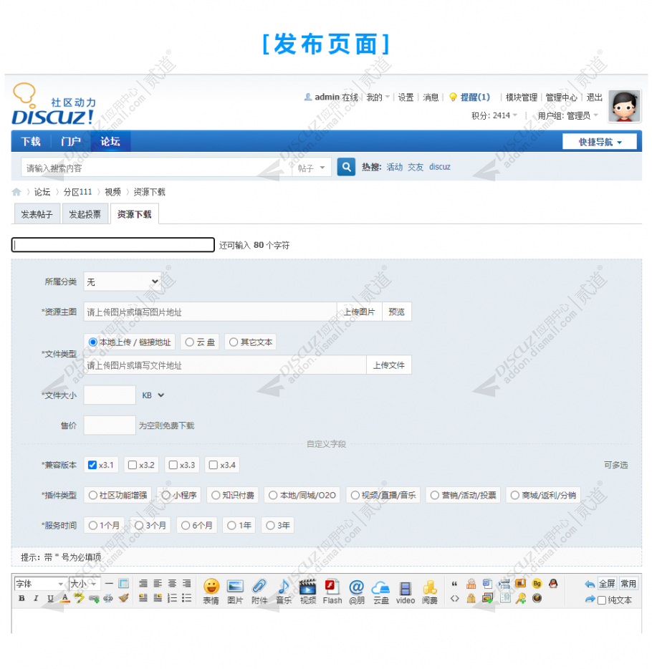
Task: Add attachment via the 附件 paperclip
Action: click(x=259, y=592)
